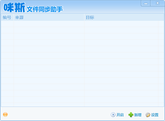This screenshot has height=121, width=165.
Task: Sort by the 编号 column header
Action: click(x=7, y=17)
